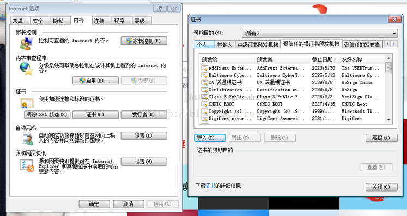The image size is (407, 216).
Task: Click the 高级(A) button in certificates dialog
Action: [x=381, y=138]
